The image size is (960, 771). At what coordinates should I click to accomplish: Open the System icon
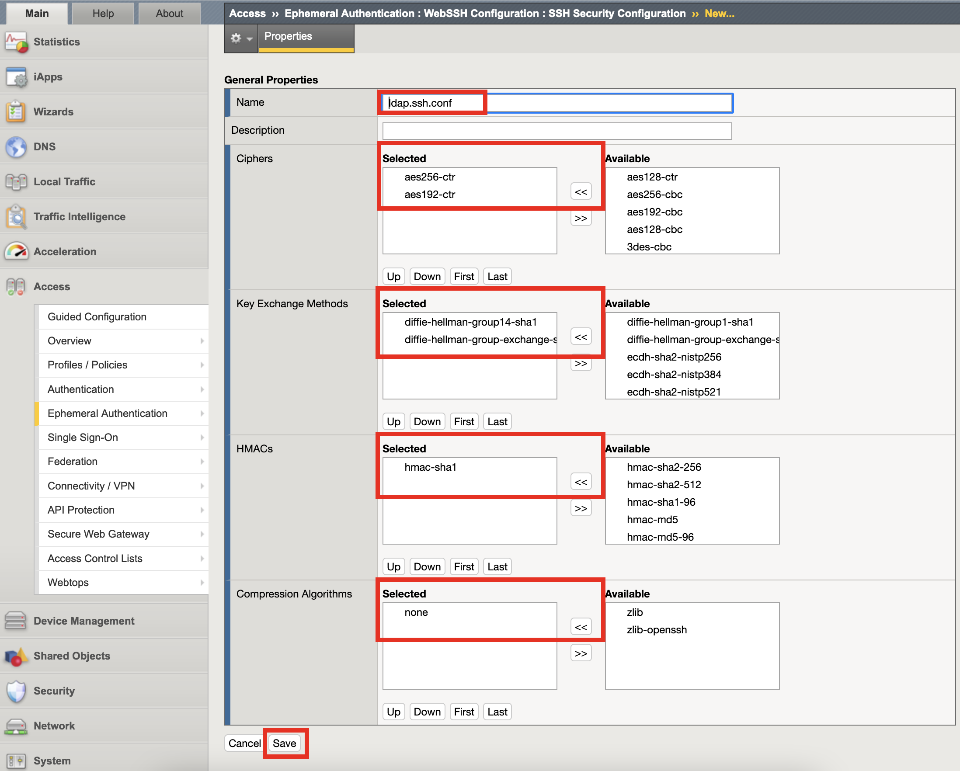(17, 761)
